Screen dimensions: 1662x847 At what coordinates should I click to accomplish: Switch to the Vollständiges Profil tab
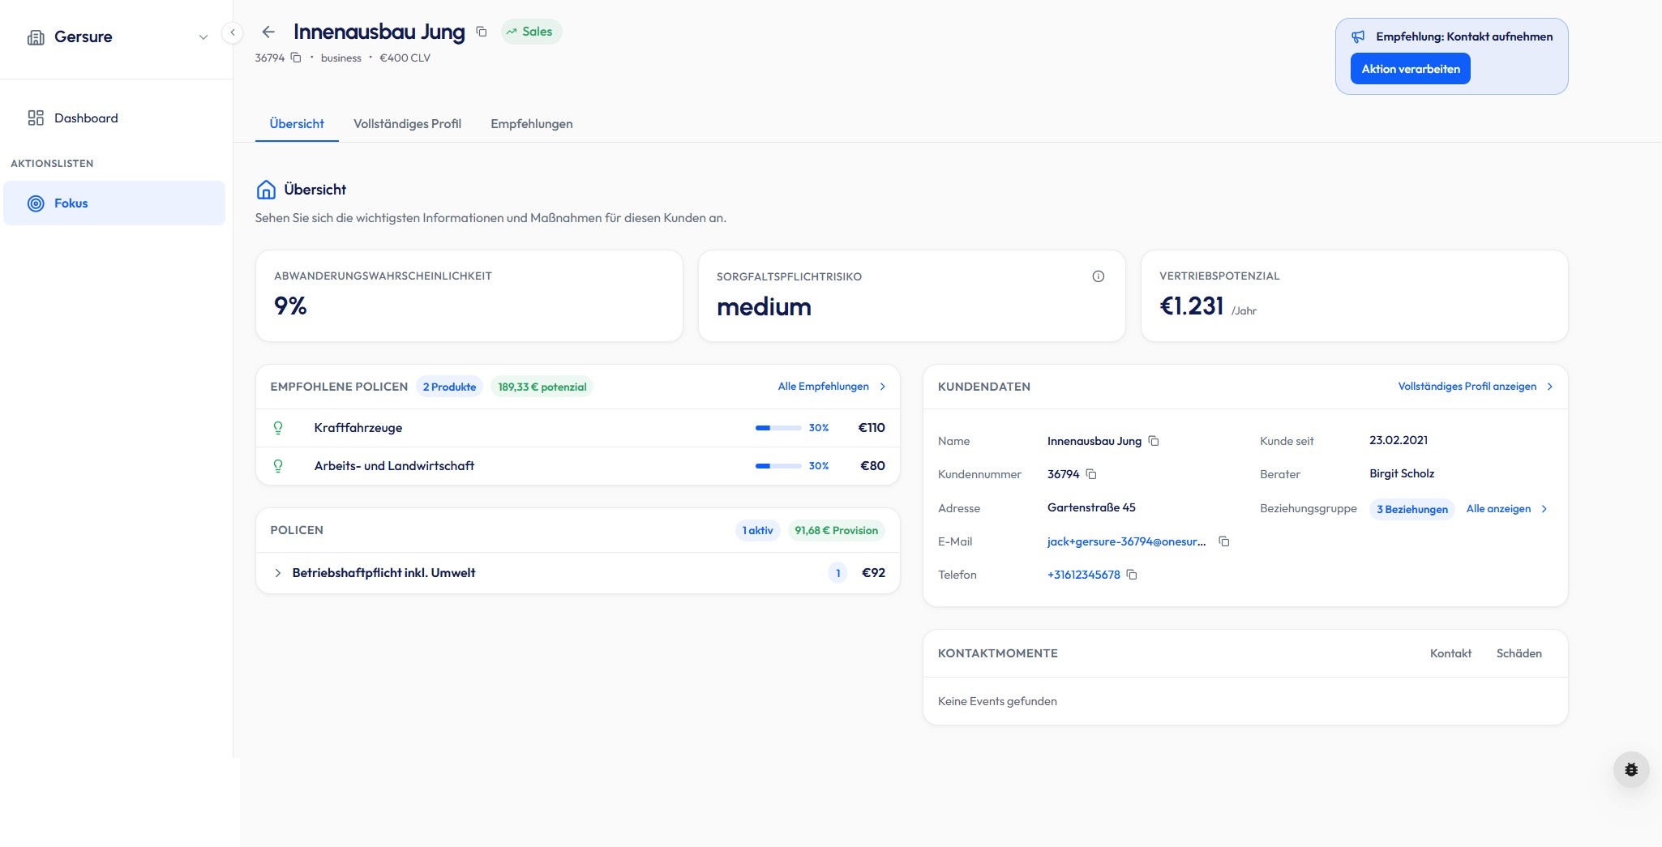coord(407,124)
